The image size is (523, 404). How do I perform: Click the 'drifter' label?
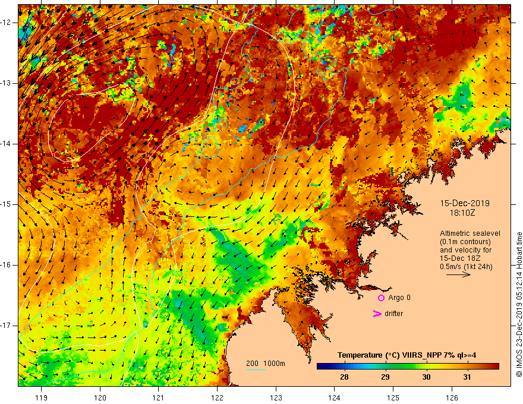click(393, 314)
